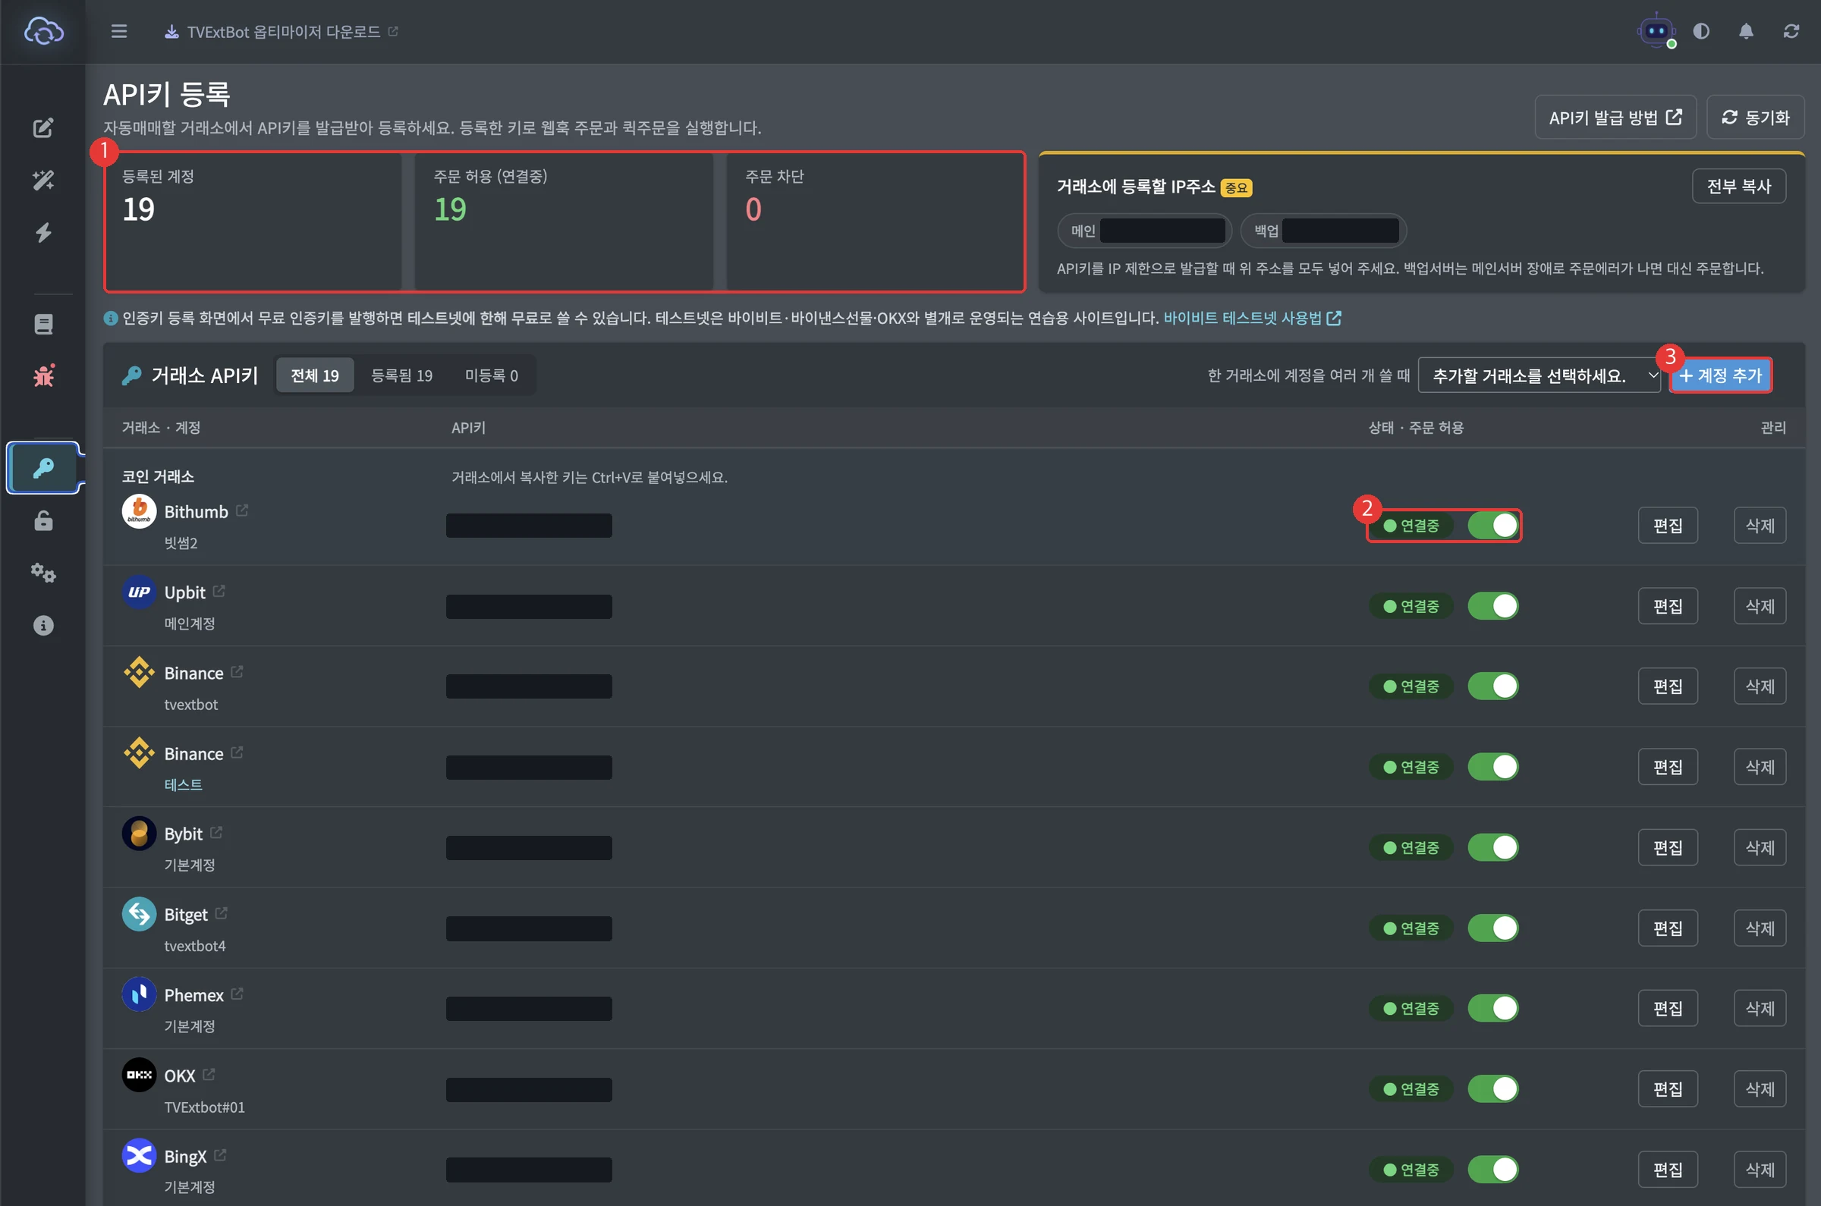Open the API키 발급 방법 guide
Viewport: 1821px width, 1206px height.
click(x=1615, y=118)
